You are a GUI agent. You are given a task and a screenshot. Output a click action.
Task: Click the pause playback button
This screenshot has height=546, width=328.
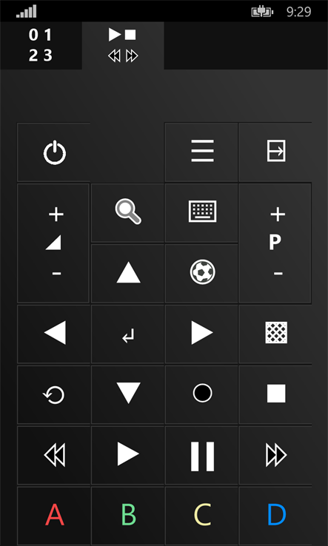[x=203, y=456]
